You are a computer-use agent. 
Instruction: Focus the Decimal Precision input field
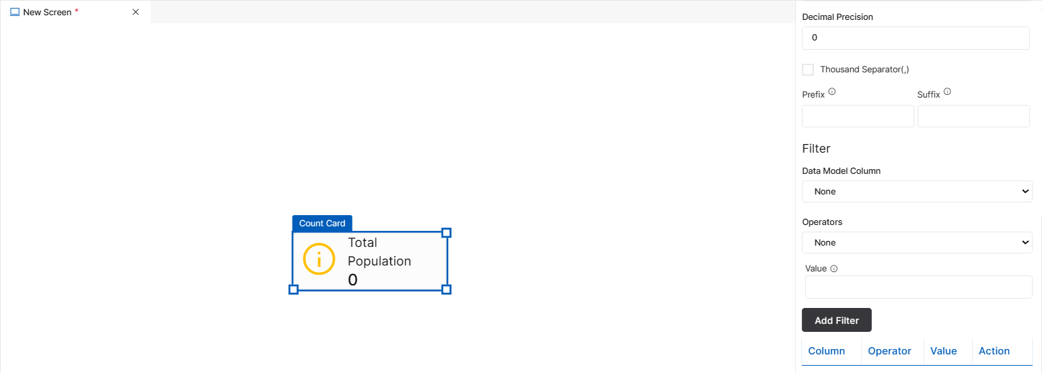(x=916, y=38)
